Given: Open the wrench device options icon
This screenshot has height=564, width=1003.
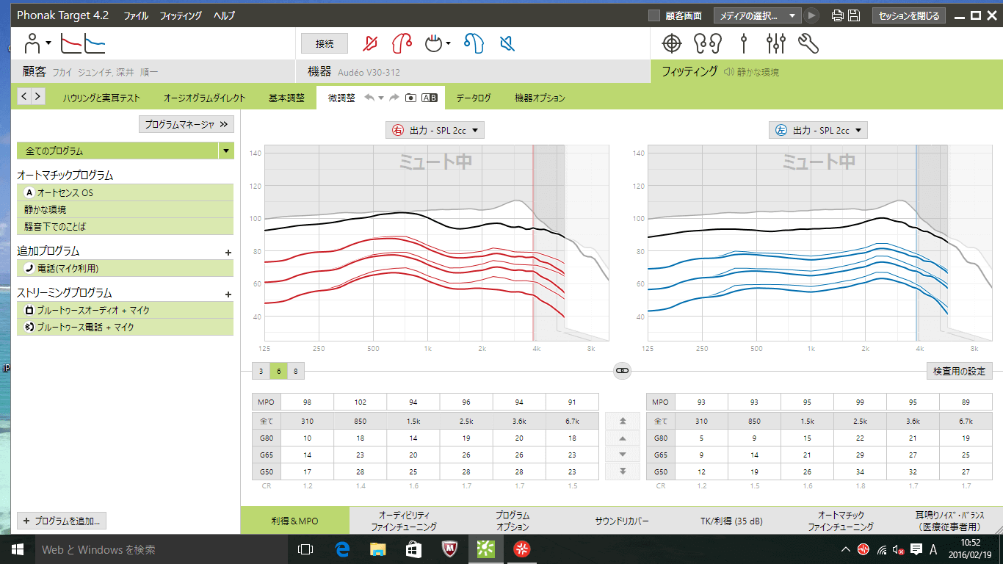Looking at the screenshot, I should (808, 44).
